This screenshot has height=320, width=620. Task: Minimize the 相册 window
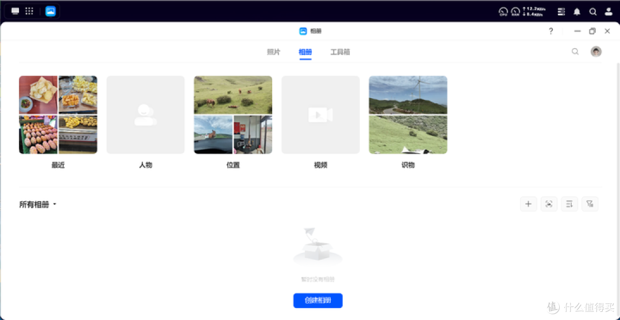pos(578,31)
